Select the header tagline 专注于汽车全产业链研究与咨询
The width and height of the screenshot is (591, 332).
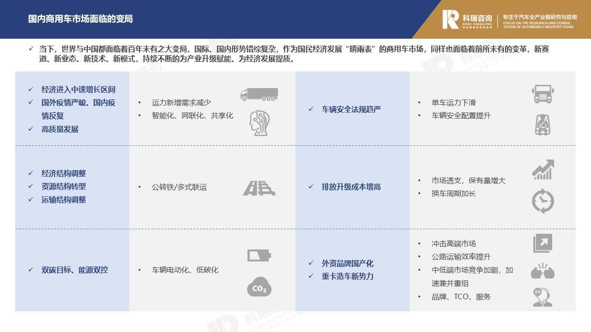(540, 17)
